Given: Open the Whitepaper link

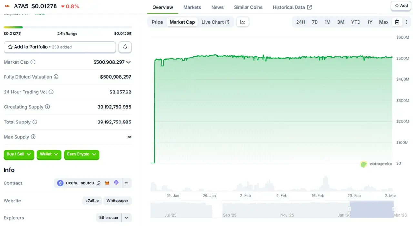Looking at the screenshot, I should pos(117,201).
